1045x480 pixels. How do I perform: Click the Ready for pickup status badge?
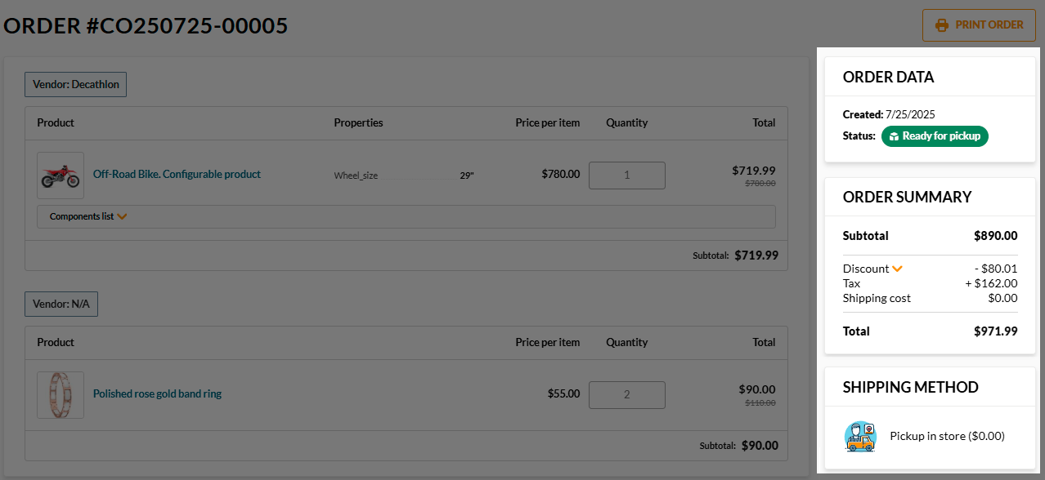coord(935,136)
